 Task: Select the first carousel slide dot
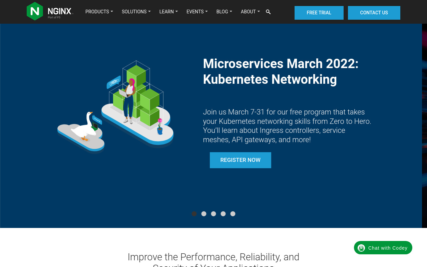click(x=194, y=214)
